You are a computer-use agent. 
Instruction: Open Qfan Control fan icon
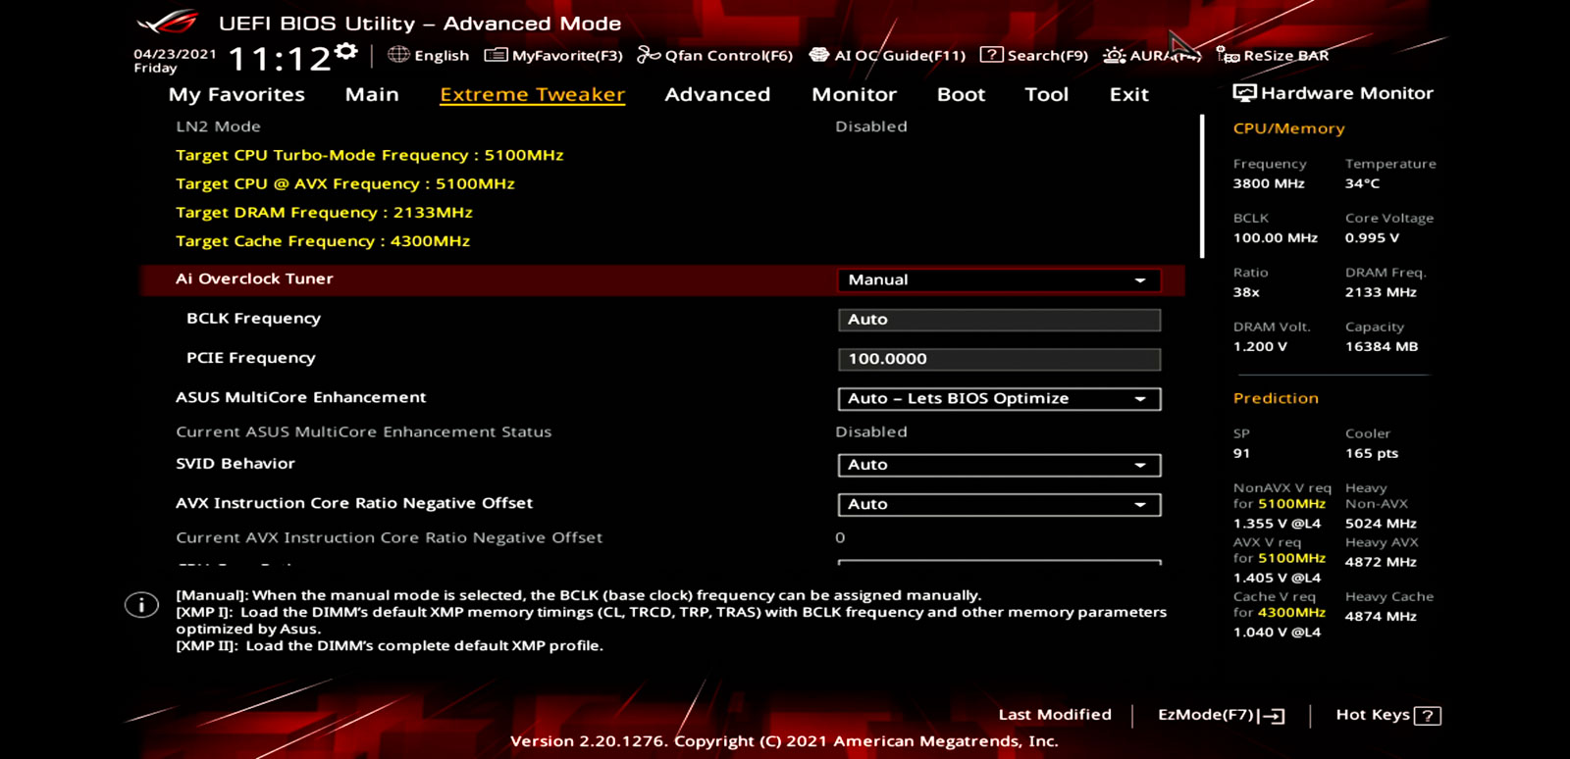[x=649, y=55]
